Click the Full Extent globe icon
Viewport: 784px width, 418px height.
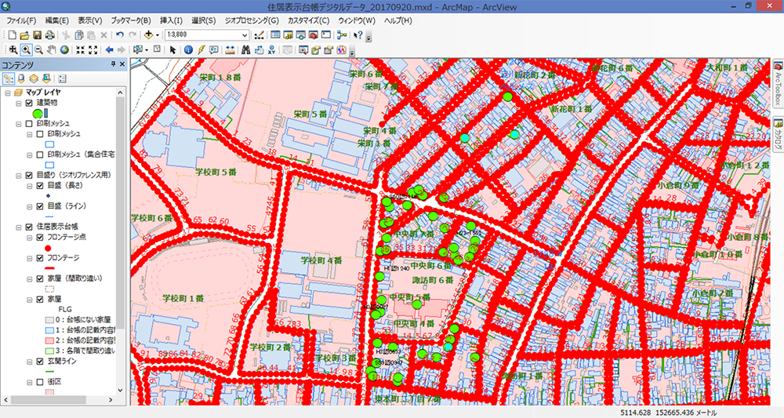[64, 49]
